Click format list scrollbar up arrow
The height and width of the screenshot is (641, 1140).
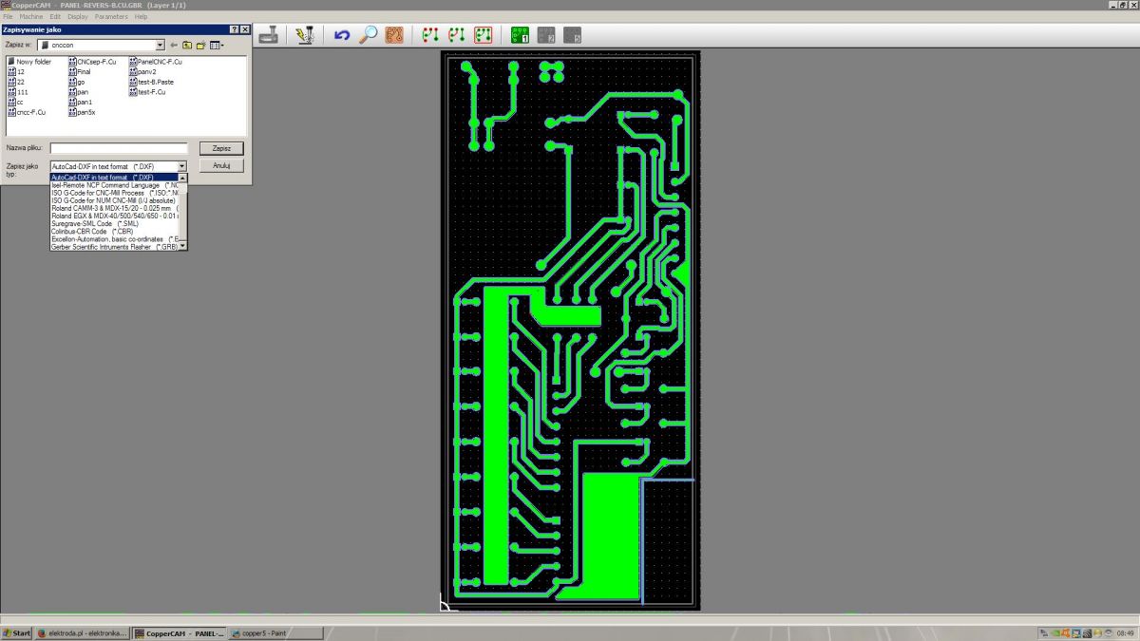coord(183,178)
